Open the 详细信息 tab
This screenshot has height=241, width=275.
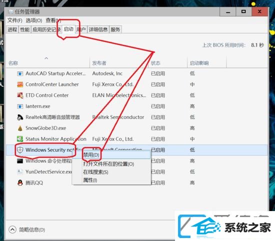[98, 29]
